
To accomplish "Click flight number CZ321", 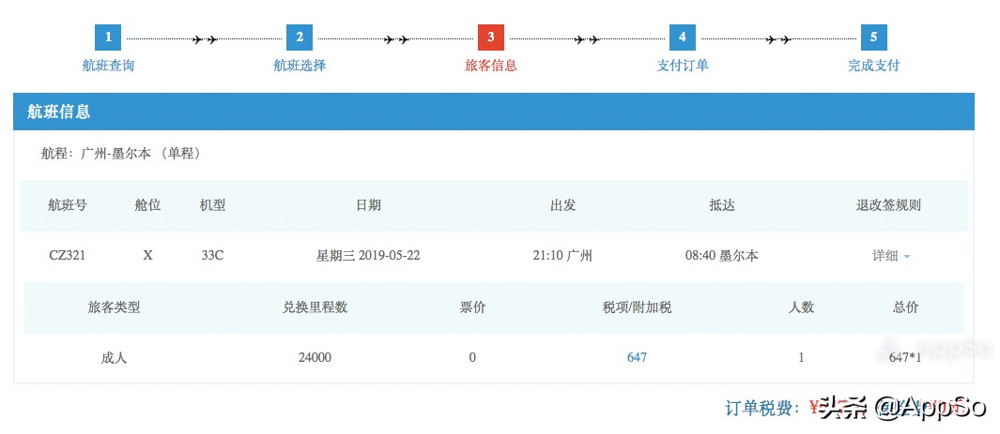I will pyautogui.click(x=67, y=256).
